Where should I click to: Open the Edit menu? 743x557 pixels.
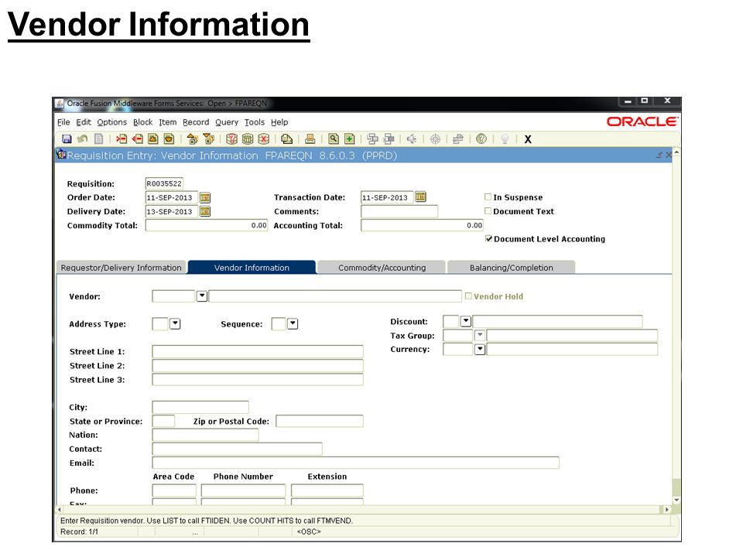84,122
